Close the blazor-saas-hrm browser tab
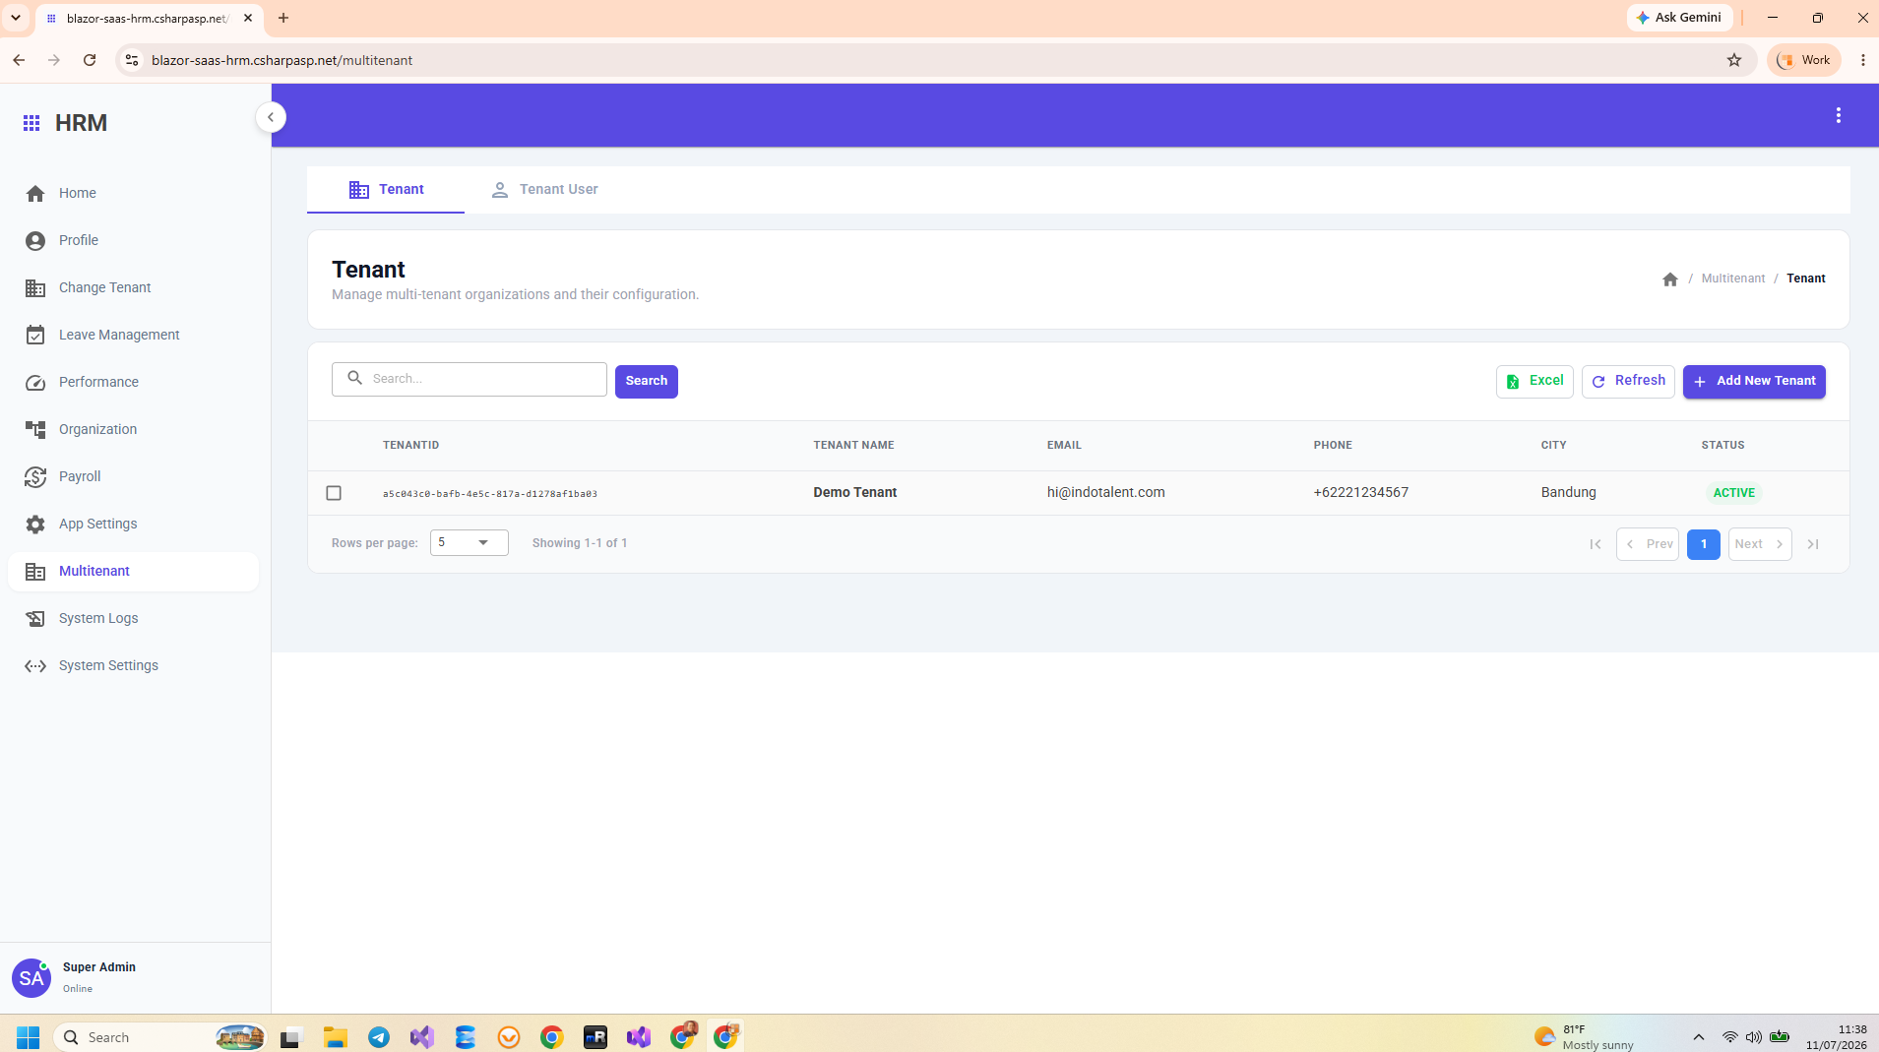The image size is (1879, 1052). [x=248, y=18]
